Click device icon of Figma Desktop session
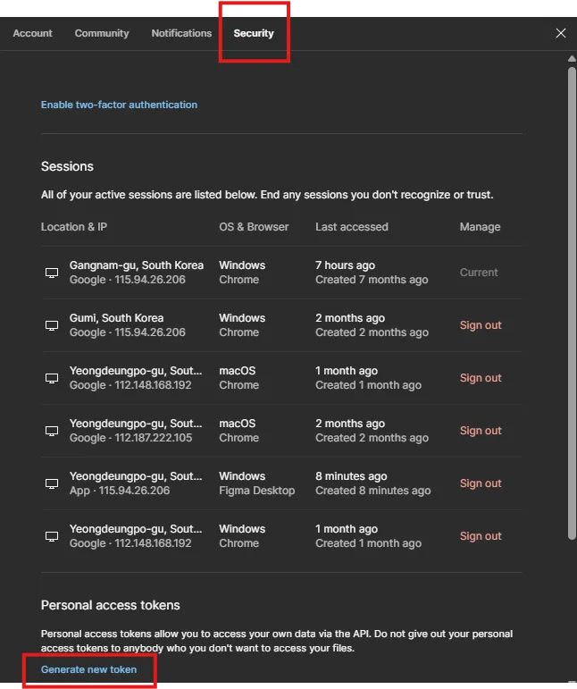Screen dimensions: 577x689 tap(52, 483)
